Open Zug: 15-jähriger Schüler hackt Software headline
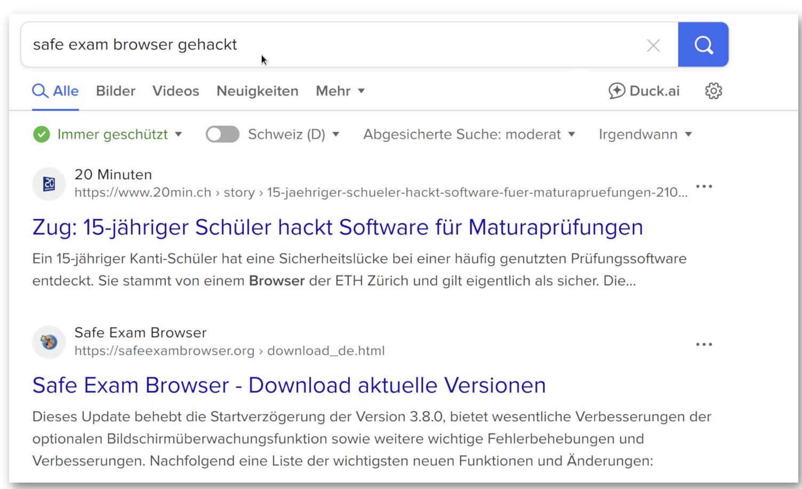The height and width of the screenshot is (489, 802). pos(338,227)
